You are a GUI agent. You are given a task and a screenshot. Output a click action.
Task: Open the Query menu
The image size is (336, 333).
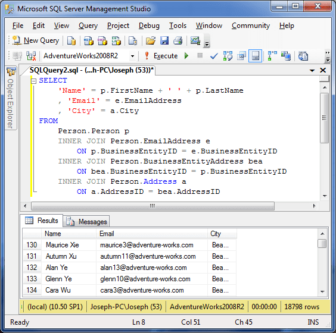tap(88, 26)
